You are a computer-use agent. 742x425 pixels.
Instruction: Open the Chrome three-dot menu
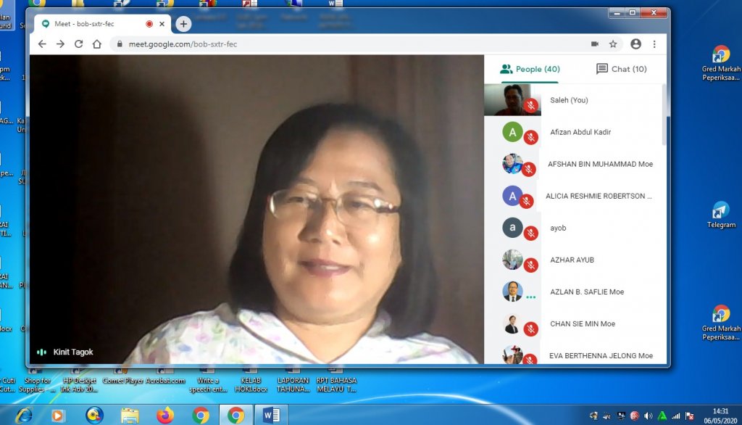click(654, 44)
